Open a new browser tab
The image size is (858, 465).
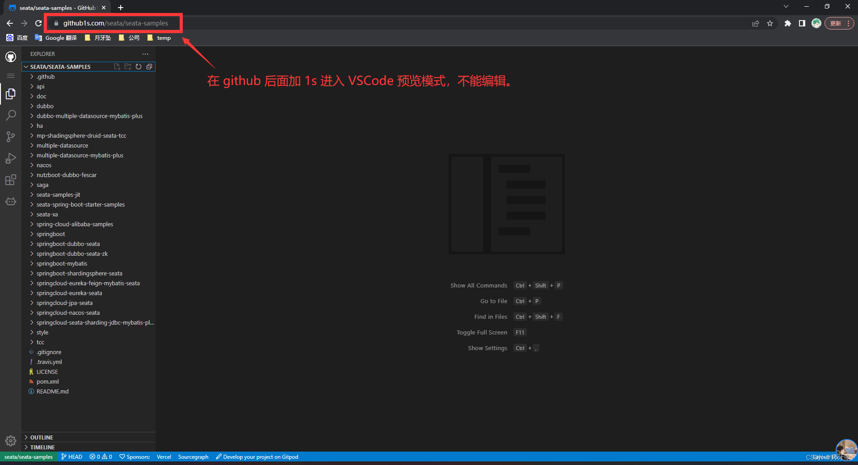[x=121, y=8]
